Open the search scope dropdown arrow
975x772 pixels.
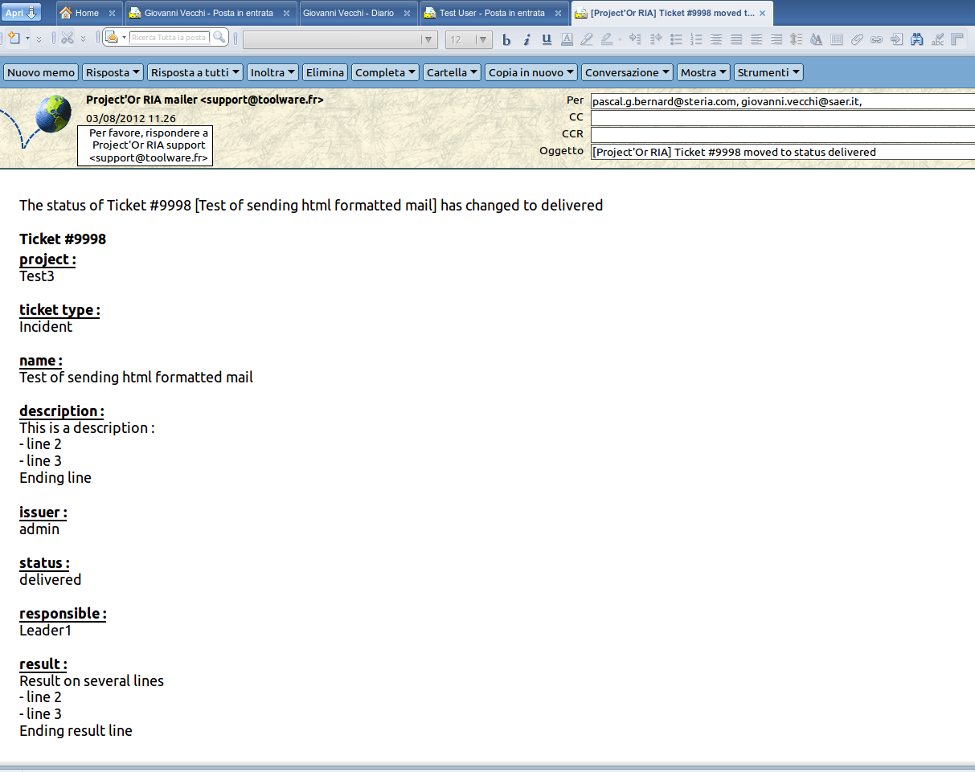pos(125,38)
